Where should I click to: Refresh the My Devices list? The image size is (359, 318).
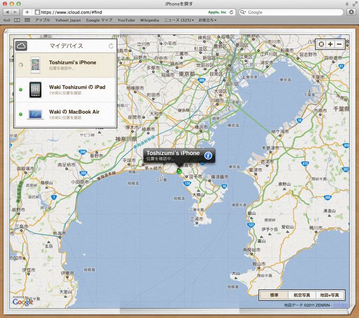111,46
